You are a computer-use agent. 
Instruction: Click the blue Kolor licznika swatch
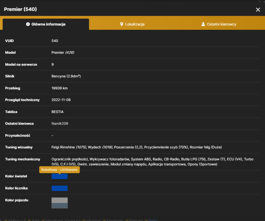pyautogui.click(x=59, y=188)
